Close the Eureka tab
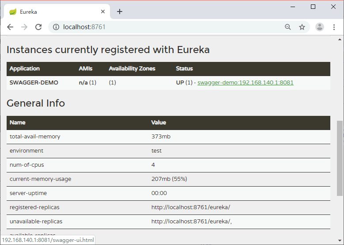The width and height of the screenshot is (344, 245). tap(103, 11)
